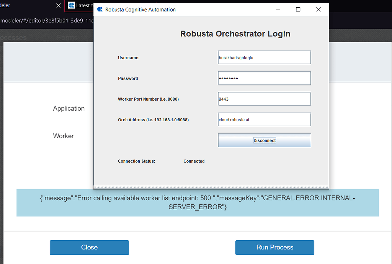Click the Orch Address label text
This screenshot has width=392, height=264.
[153, 120]
